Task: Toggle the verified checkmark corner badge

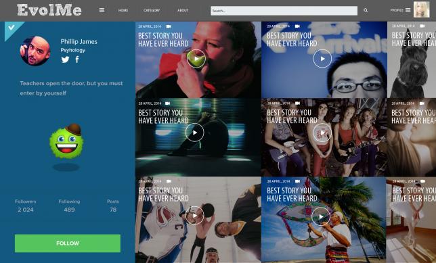Action: tap(12, 28)
